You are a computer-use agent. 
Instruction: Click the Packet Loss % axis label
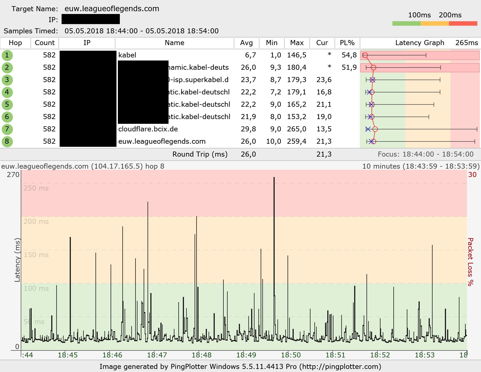471,262
